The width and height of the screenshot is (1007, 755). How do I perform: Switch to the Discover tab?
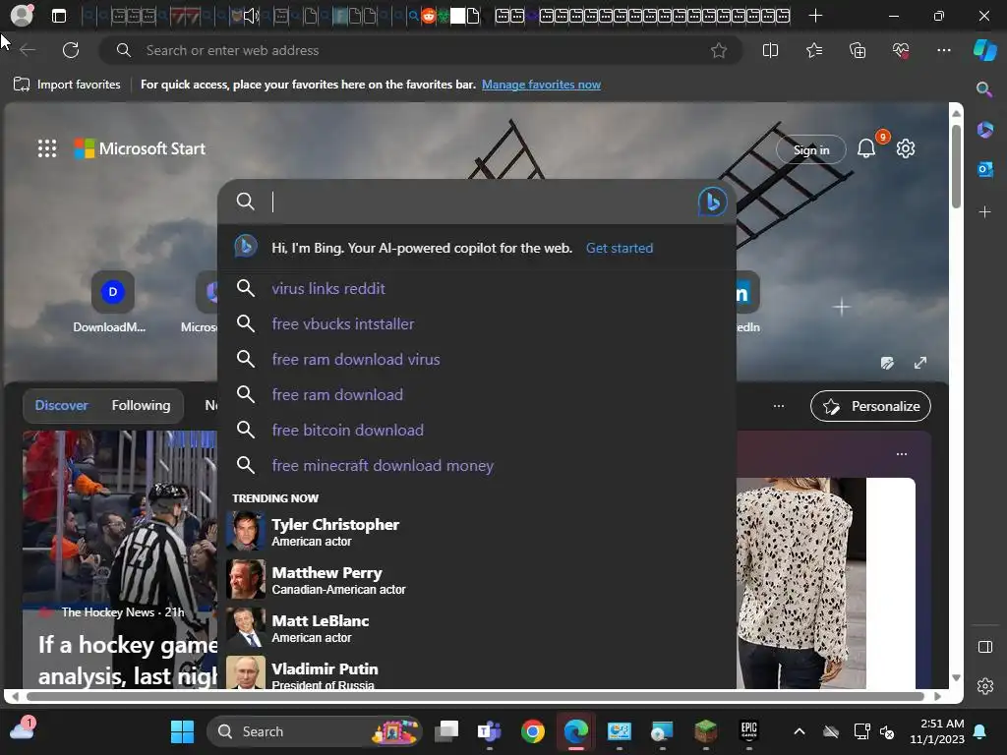(61, 405)
